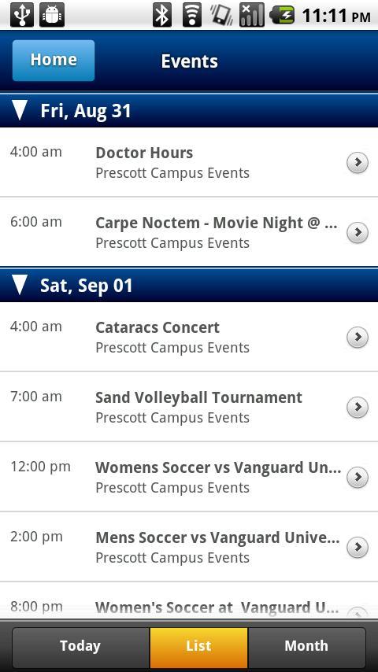Tap arrow icon beside Cataracs Concert
This screenshot has width=378, height=672.
358,338
